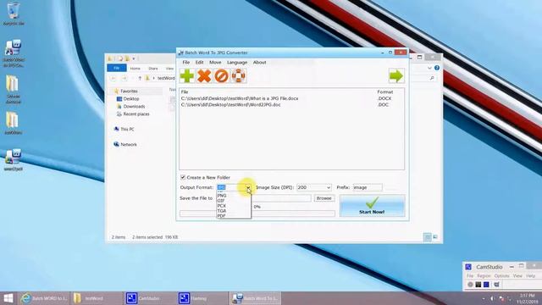Click Explorer's Back arrow button
The image size is (542, 305).
[113, 79]
